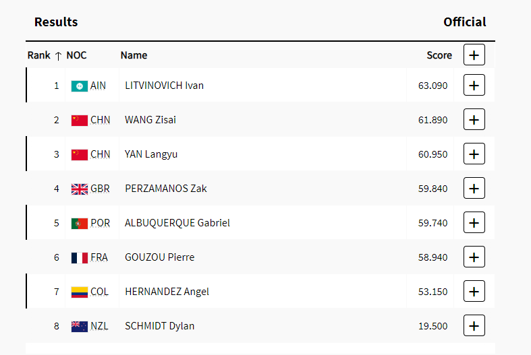The width and height of the screenshot is (531, 355).
Task: Expand YAN Langyu's score details
Action: pyautogui.click(x=474, y=154)
